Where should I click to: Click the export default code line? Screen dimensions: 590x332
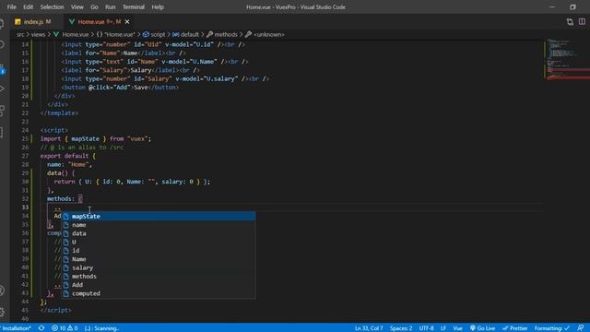point(67,156)
